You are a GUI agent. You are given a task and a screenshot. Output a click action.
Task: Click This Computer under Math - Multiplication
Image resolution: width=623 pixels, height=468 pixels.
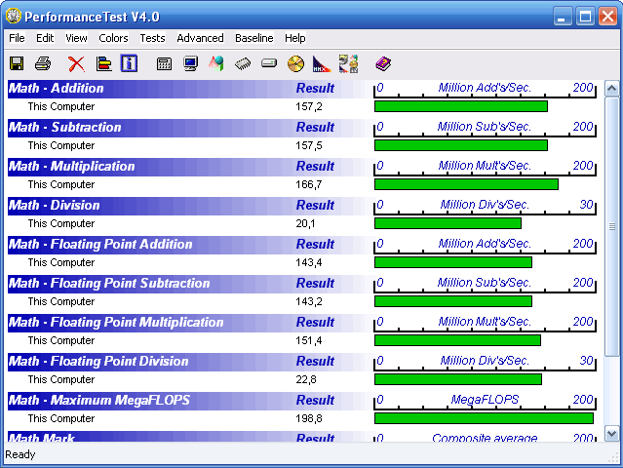click(61, 184)
